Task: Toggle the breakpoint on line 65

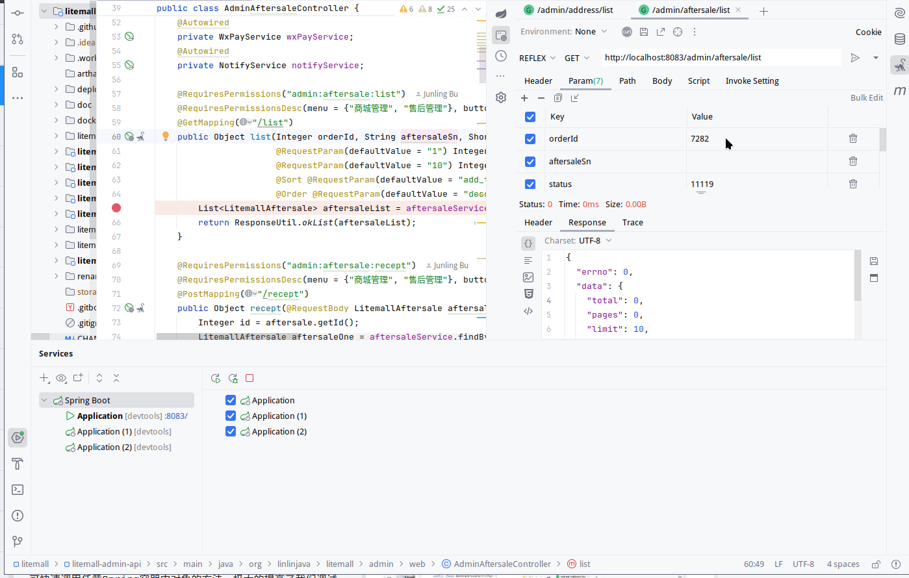Action: click(116, 208)
